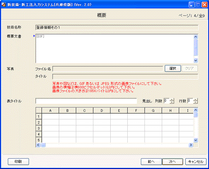The width and height of the screenshot is (209, 169).
Task: Click cell C3 in the table grid
Action: (x=84, y=128)
